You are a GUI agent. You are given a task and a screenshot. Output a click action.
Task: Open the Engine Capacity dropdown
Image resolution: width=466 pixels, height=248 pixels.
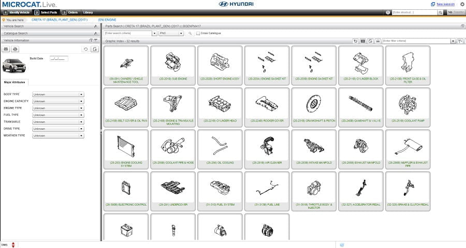click(x=58, y=101)
